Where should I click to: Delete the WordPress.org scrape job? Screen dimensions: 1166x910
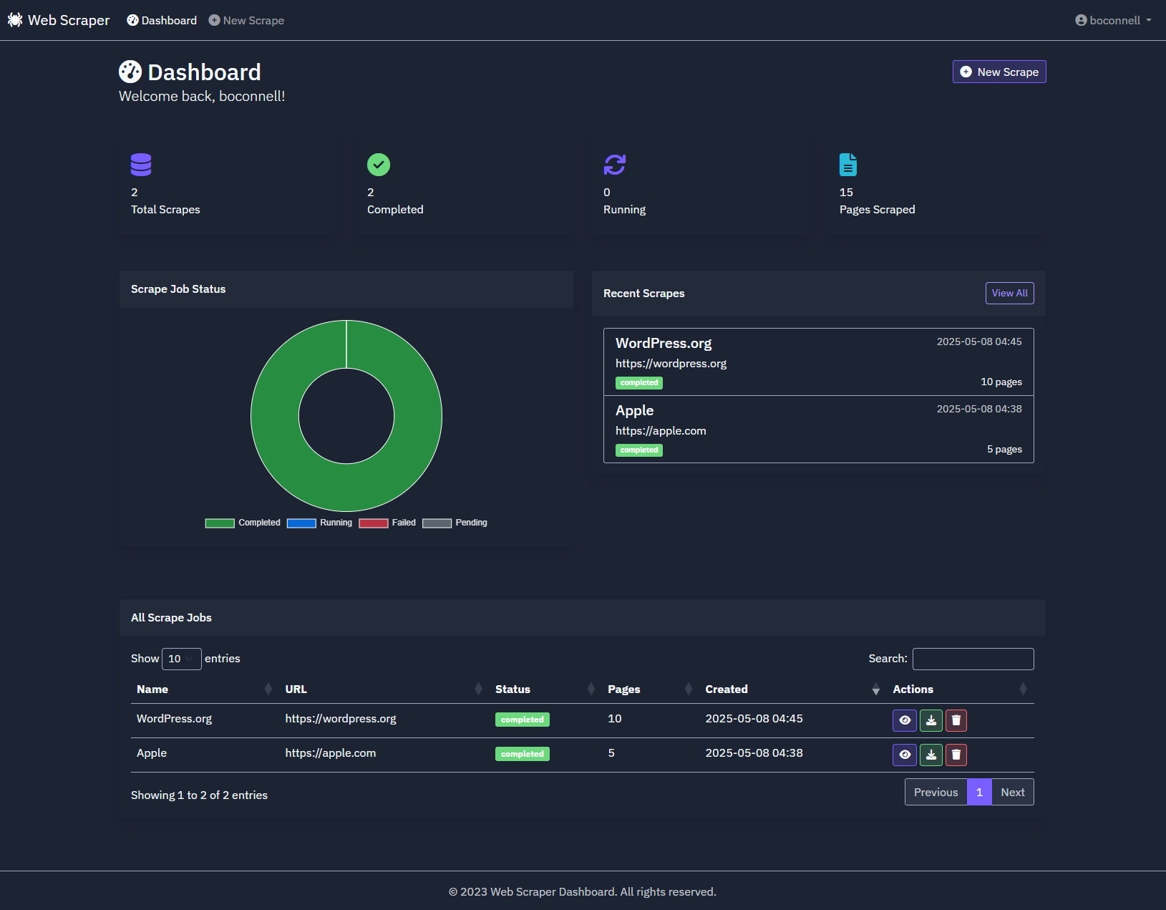[x=956, y=720]
